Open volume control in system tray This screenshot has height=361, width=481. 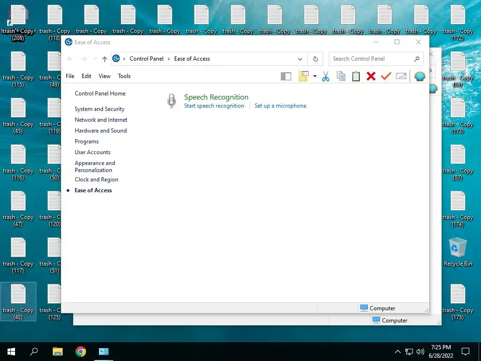420,352
